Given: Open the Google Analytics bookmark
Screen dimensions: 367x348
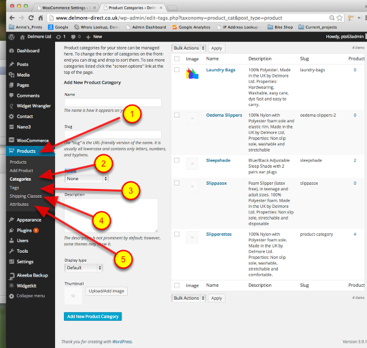Looking at the screenshot, I should tap(191, 27).
